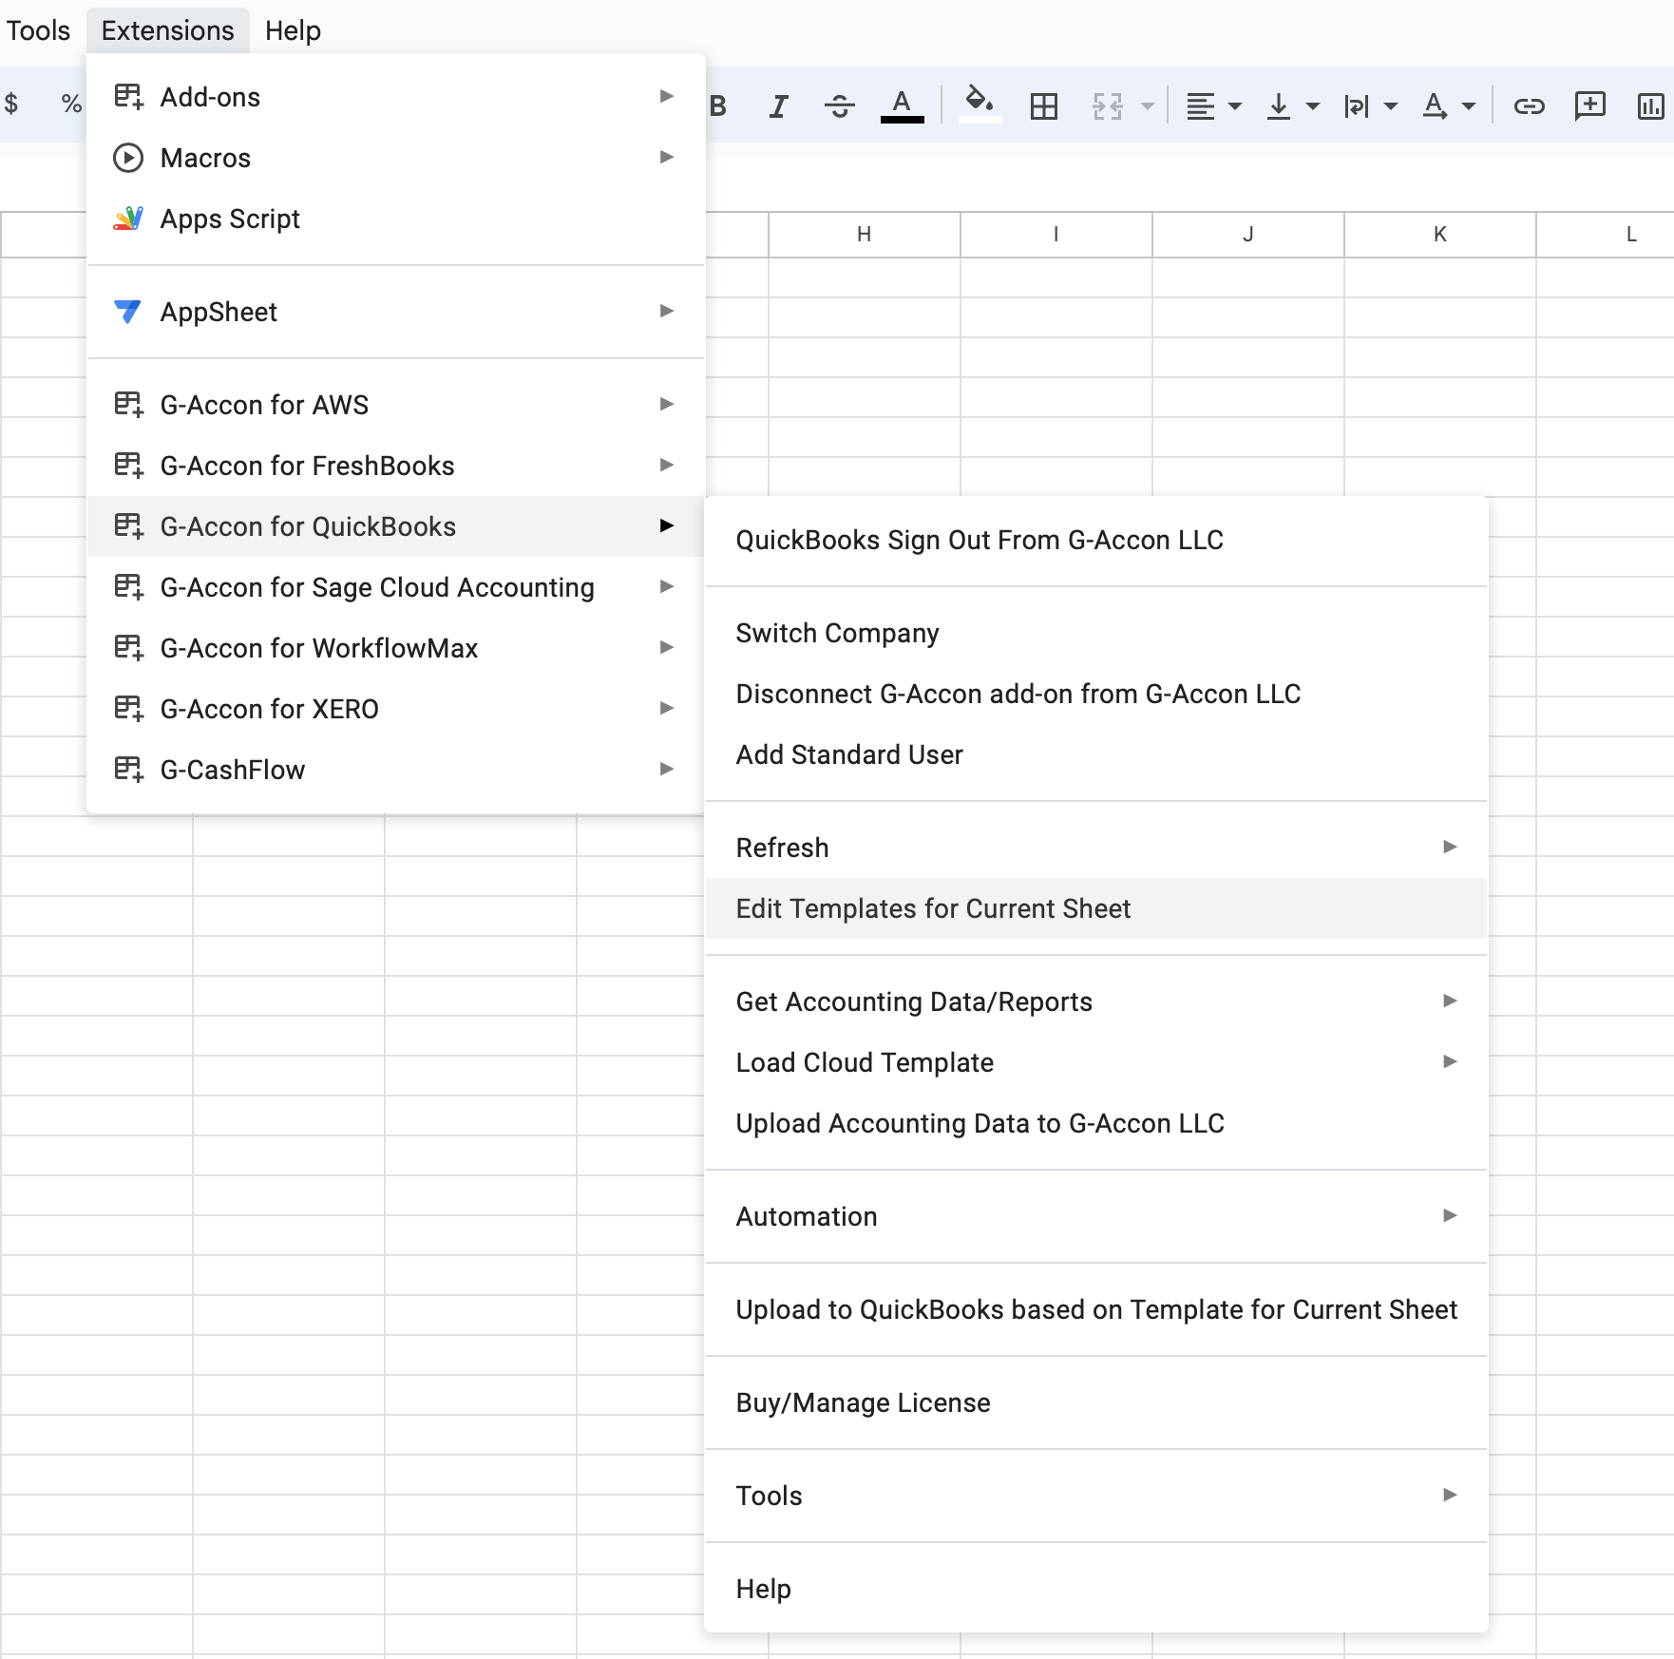
Task: Click the Bold formatting icon
Action: [x=718, y=105]
